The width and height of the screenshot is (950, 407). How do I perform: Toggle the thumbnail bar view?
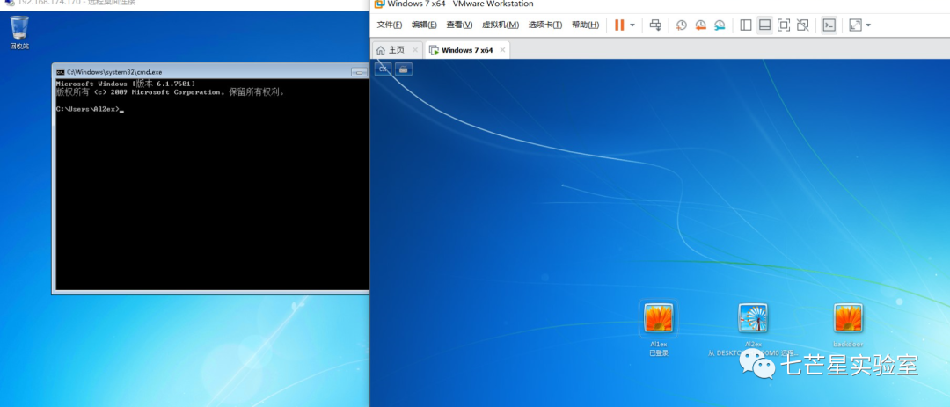pos(764,25)
